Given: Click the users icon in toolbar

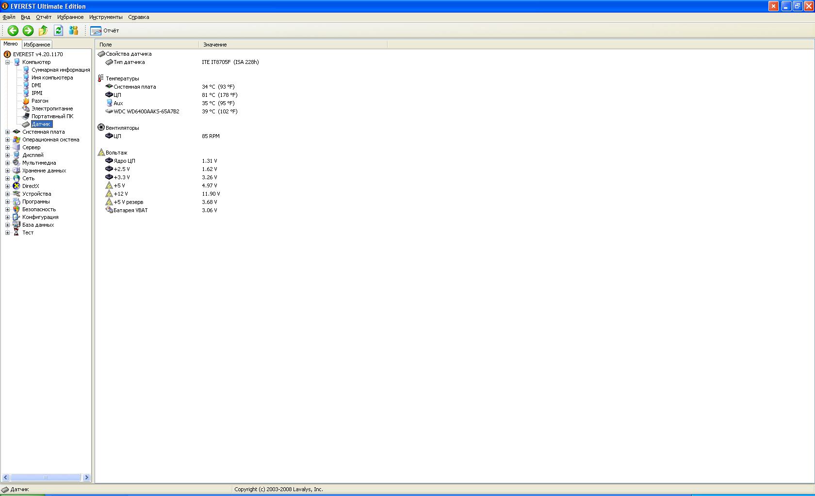Looking at the screenshot, I should pos(73,31).
